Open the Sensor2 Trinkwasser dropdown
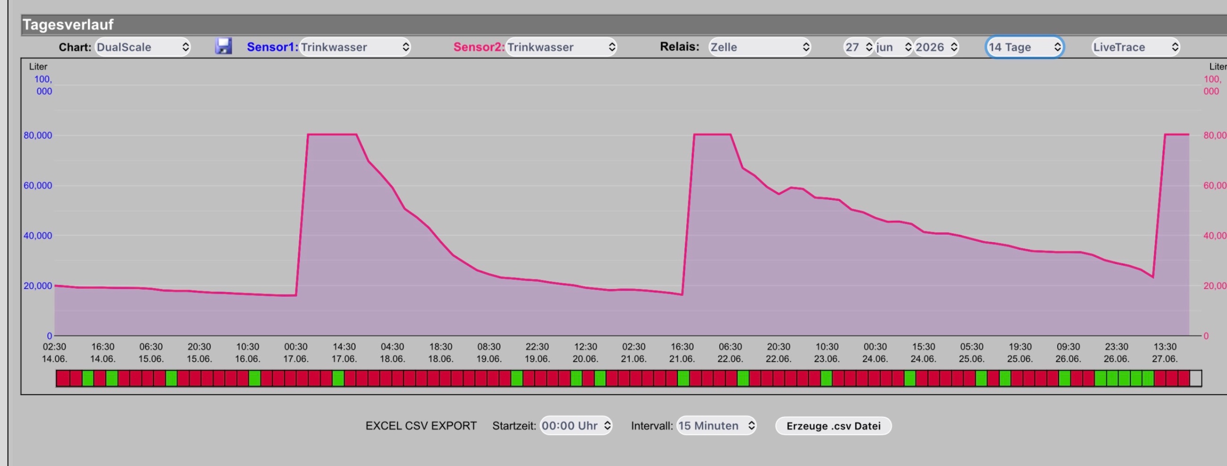Image resolution: width=1227 pixels, height=466 pixels. pyautogui.click(x=561, y=47)
